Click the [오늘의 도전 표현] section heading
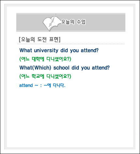 click(x=40, y=40)
